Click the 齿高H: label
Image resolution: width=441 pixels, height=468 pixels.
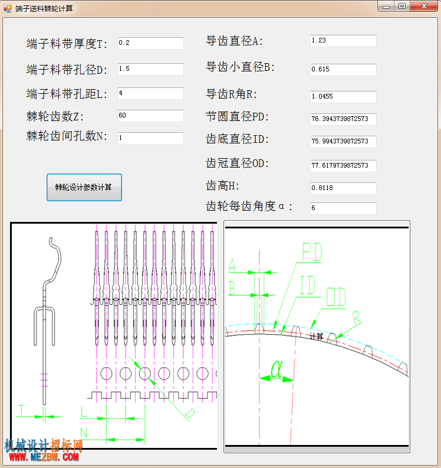point(222,185)
